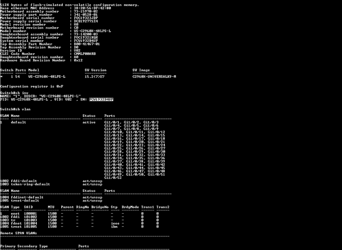Screen dimensions: 342x250
Task: Click act/unsup status in the trnet-default row
Action: pyautogui.click(x=92, y=201)
